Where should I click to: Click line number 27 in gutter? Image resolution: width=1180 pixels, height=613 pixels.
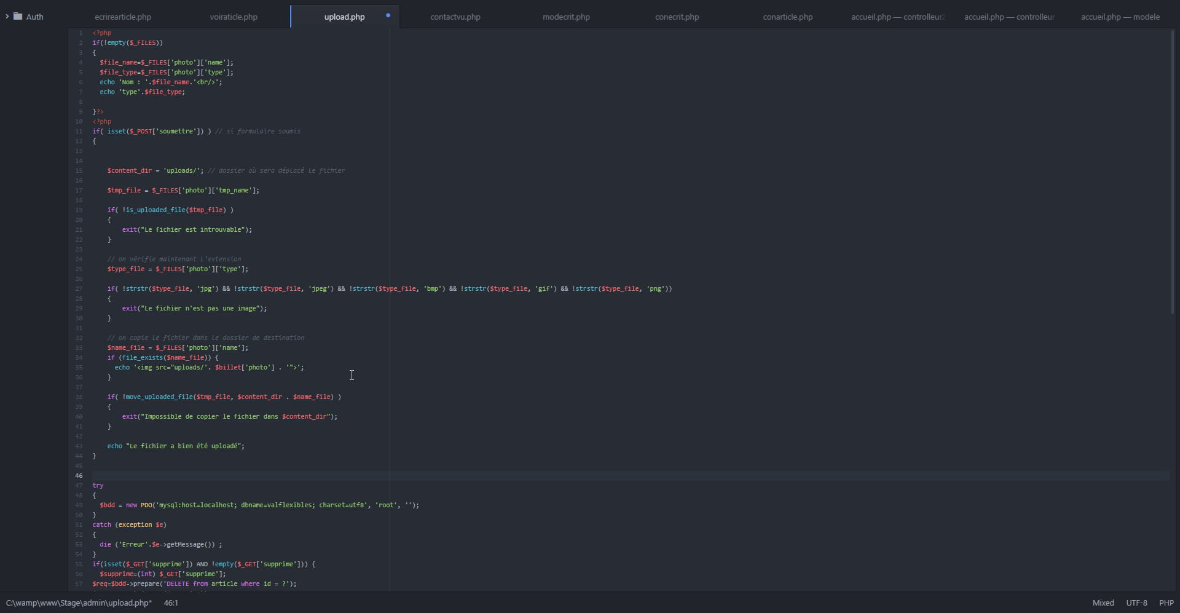coord(79,288)
